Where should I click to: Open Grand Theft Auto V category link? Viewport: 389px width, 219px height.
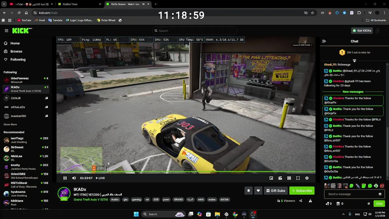coord(91,200)
